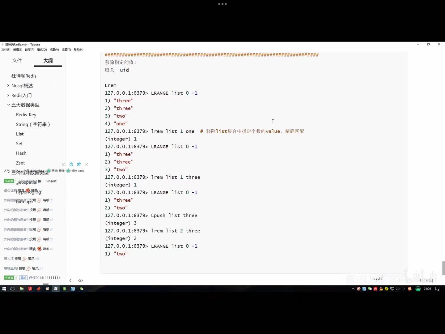This screenshot has width=445, height=334.
Task: Click the code block language field 'bash'
Action: tap(377, 279)
